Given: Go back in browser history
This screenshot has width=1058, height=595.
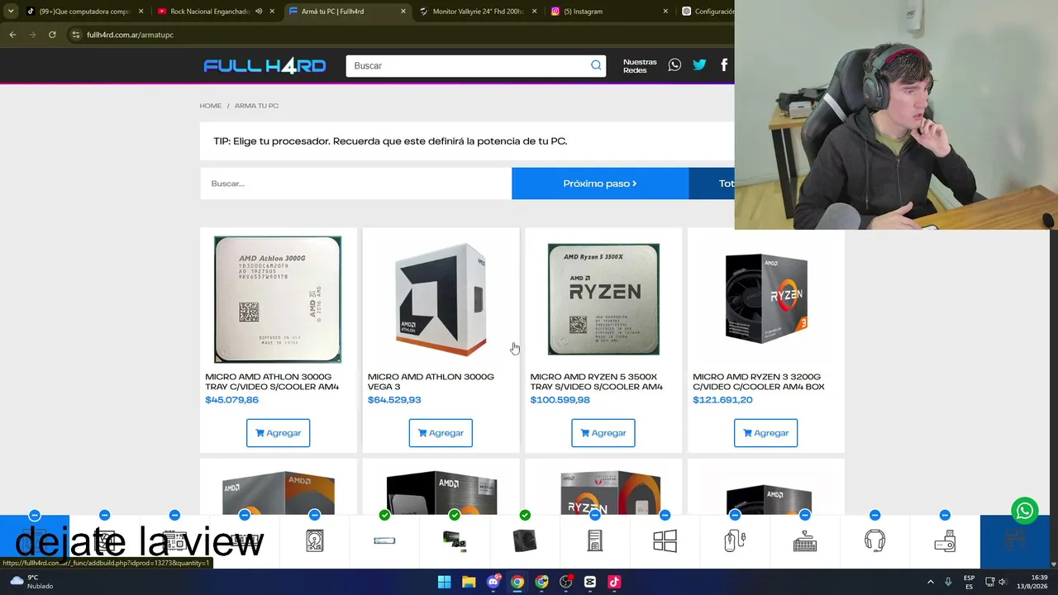Looking at the screenshot, I should click(12, 35).
